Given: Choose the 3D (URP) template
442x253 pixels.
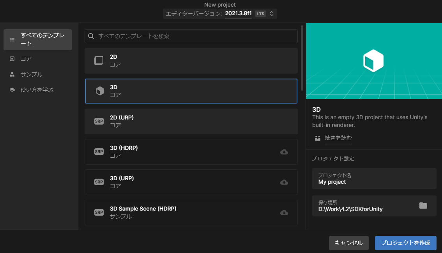Looking at the screenshot, I should (x=191, y=183).
